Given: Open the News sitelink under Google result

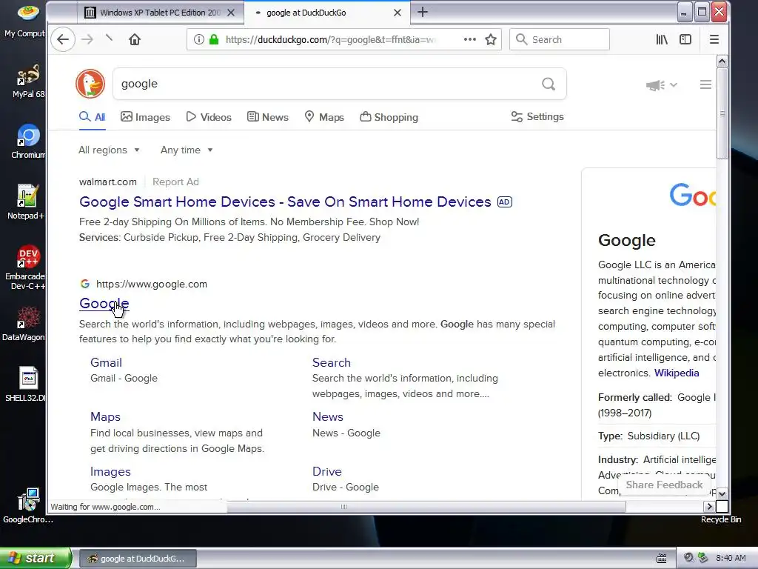Looking at the screenshot, I should pos(328,417).
